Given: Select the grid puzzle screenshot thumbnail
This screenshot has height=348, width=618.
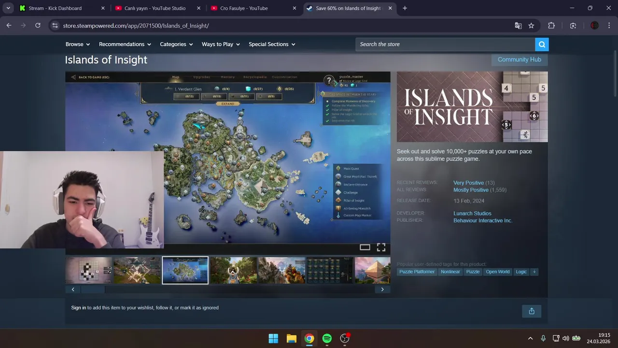Looking at the screenshot, I should (89, 270).
